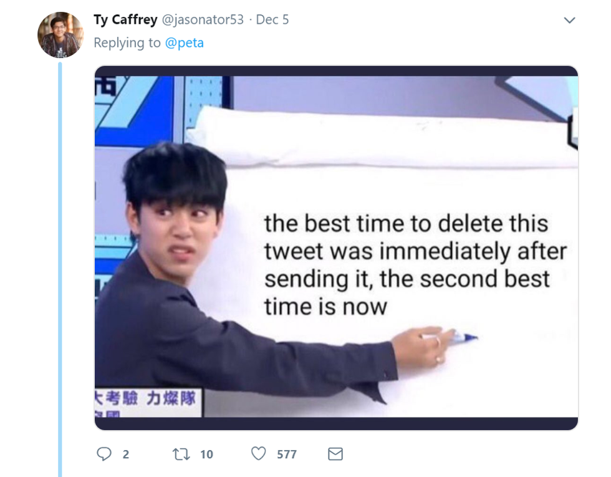
Task: Click the blue thread connector line
Action: click(60, 269)
